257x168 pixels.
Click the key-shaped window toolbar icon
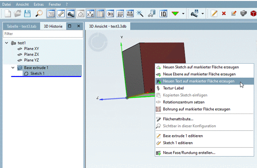coord(110,14)
